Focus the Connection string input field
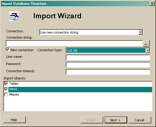This screenshot has height=127, width=156. [x=74, y=43]
